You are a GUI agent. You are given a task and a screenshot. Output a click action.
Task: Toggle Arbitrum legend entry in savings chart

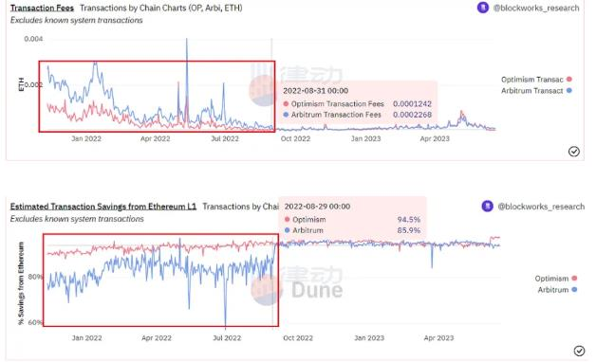click(557, 290)
